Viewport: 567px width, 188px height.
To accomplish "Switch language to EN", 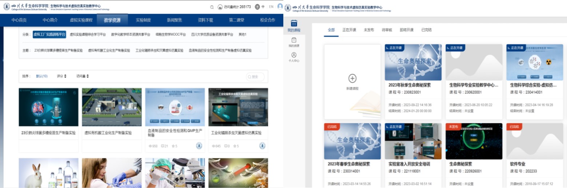I will tap(271, 7).
